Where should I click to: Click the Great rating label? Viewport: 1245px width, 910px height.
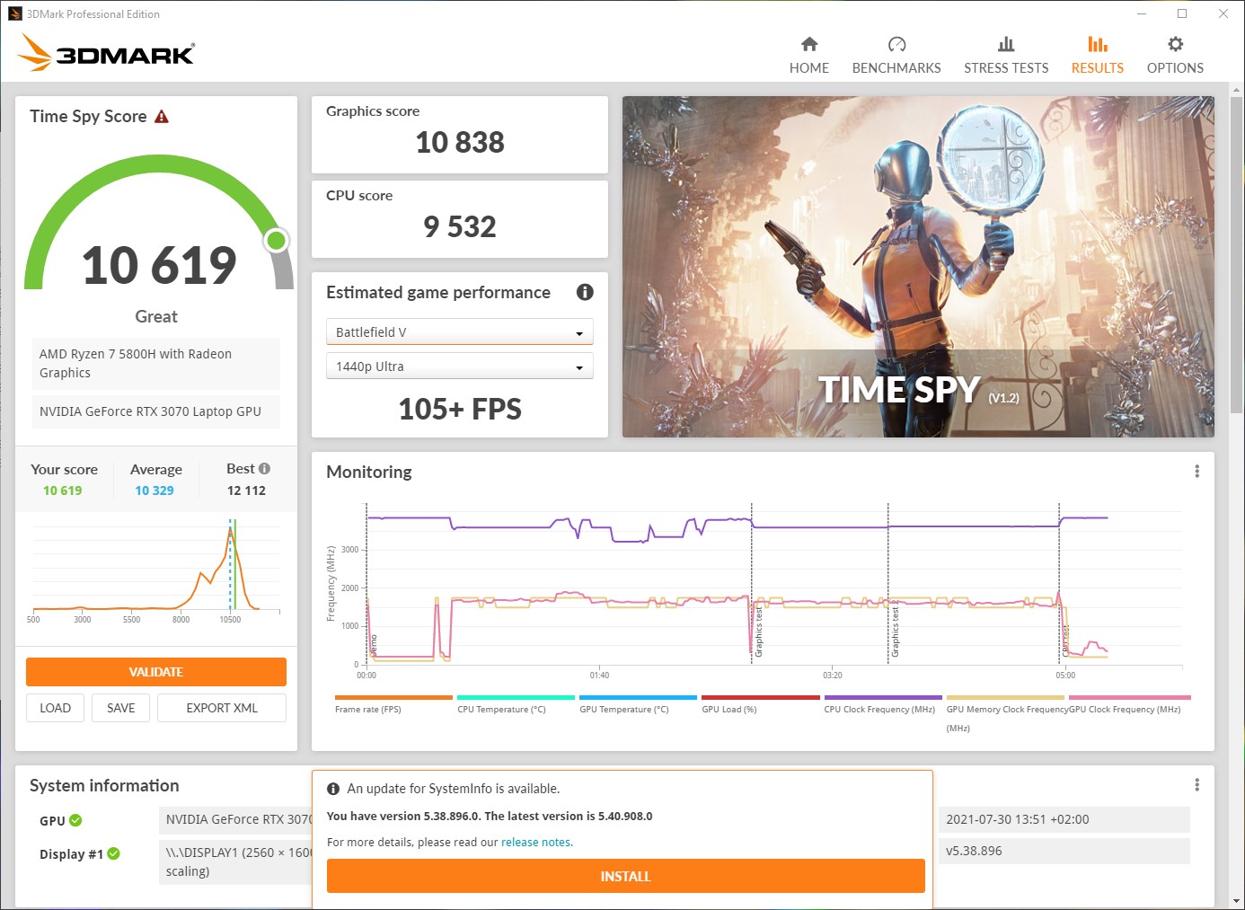(x=156, y=316)
